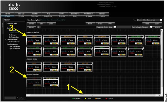This screenshot has height=102, width=167.
Task: Collapse the Incident Response section
Action: click(27, 74)
